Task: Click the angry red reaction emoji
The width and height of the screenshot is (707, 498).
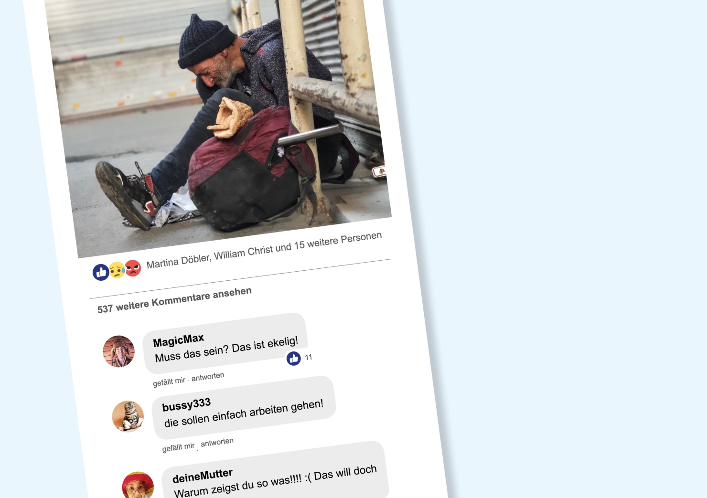Action: click(133, 268)
